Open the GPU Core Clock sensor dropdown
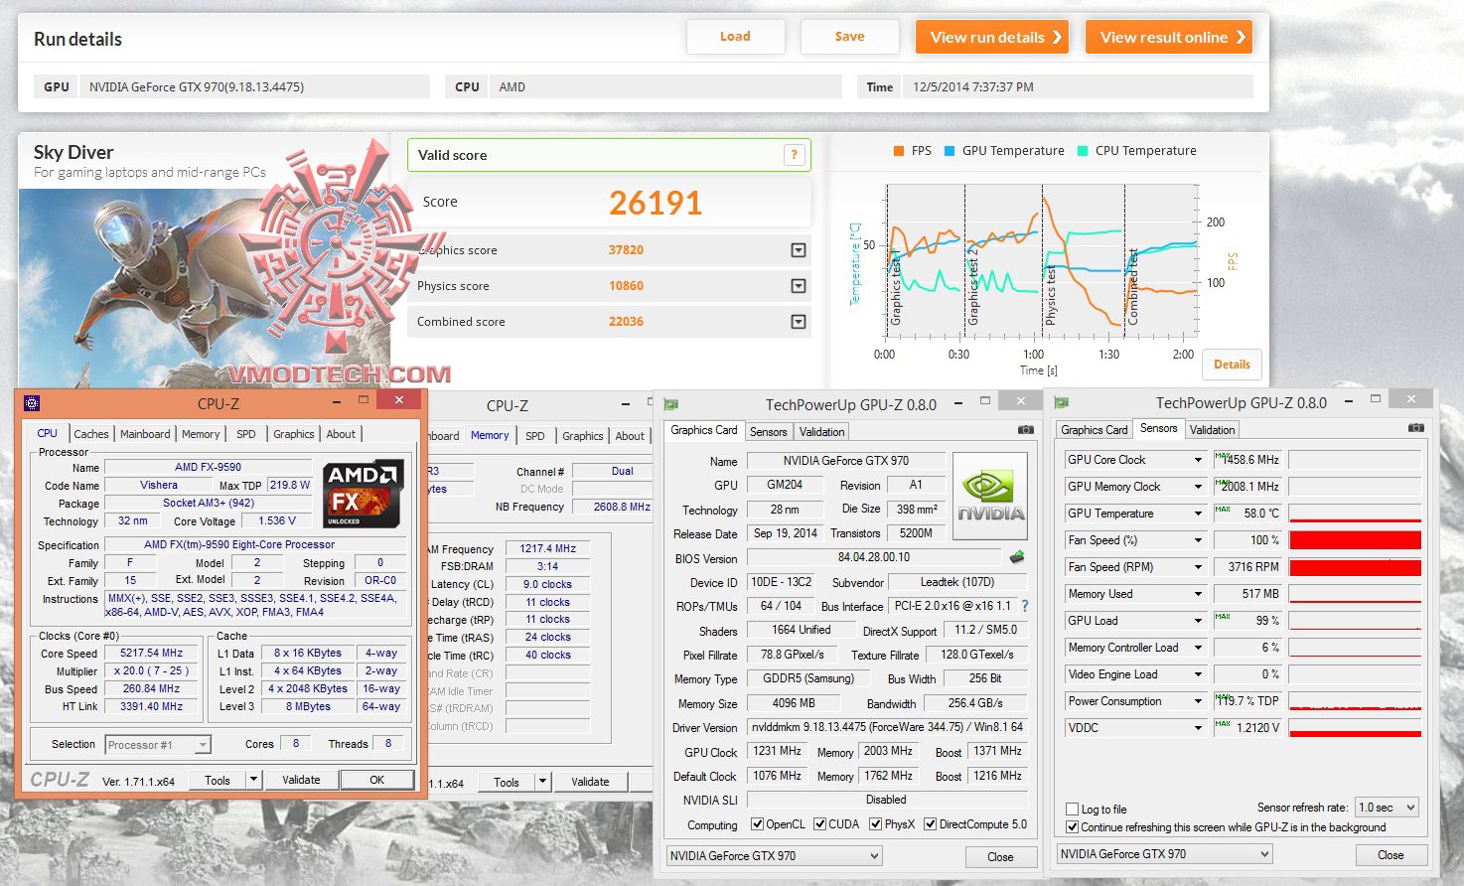1464x886 pixels. [x=1198, y=460]
